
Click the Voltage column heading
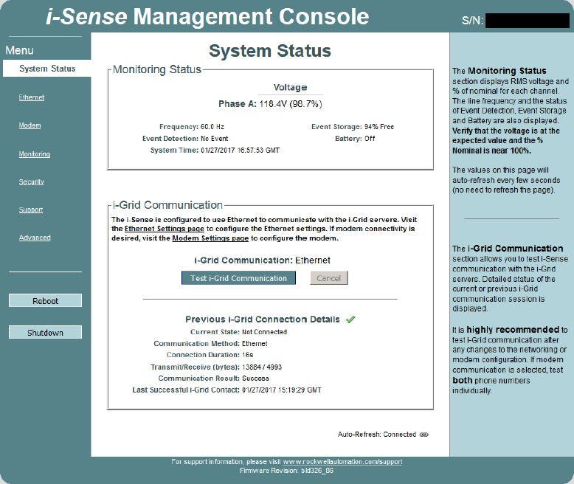tap(290, 88)
